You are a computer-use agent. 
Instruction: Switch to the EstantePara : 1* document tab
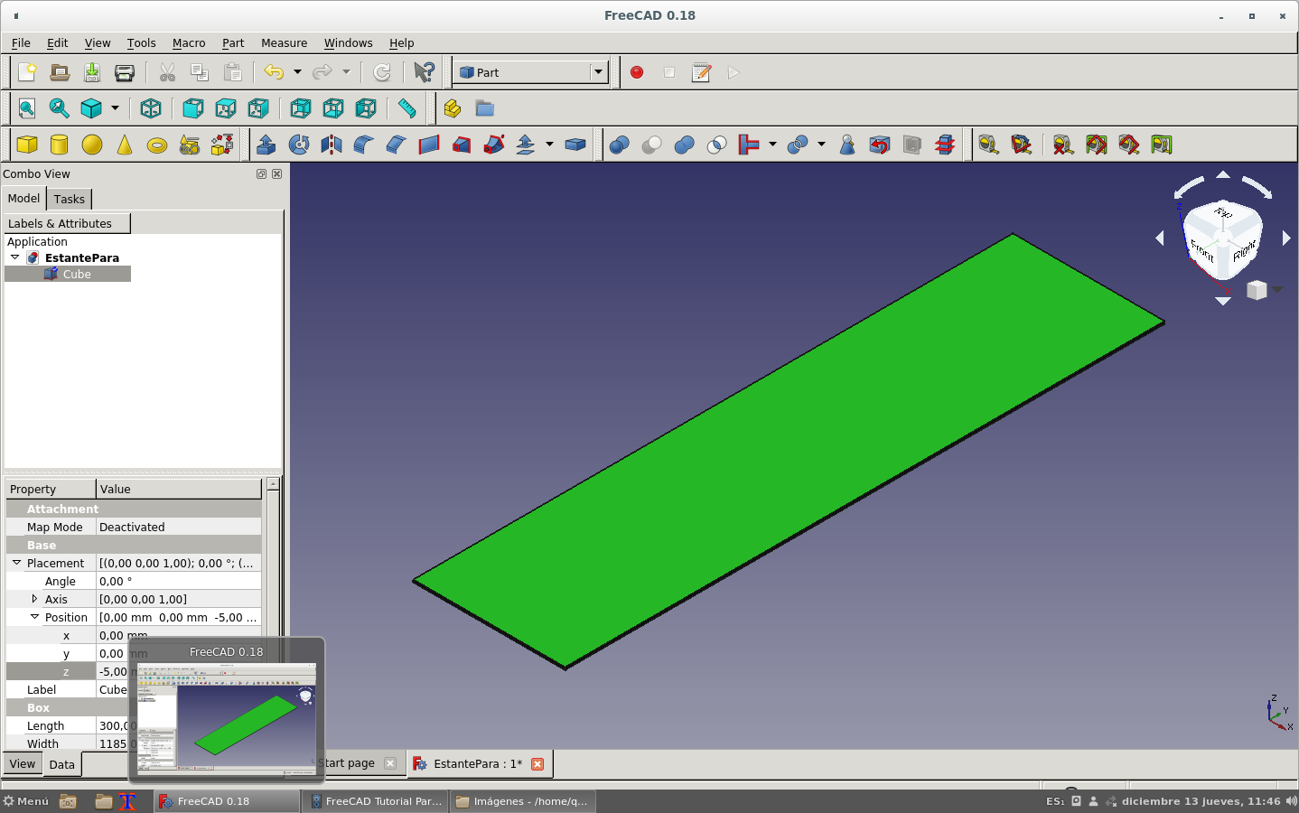pos(479,763)
